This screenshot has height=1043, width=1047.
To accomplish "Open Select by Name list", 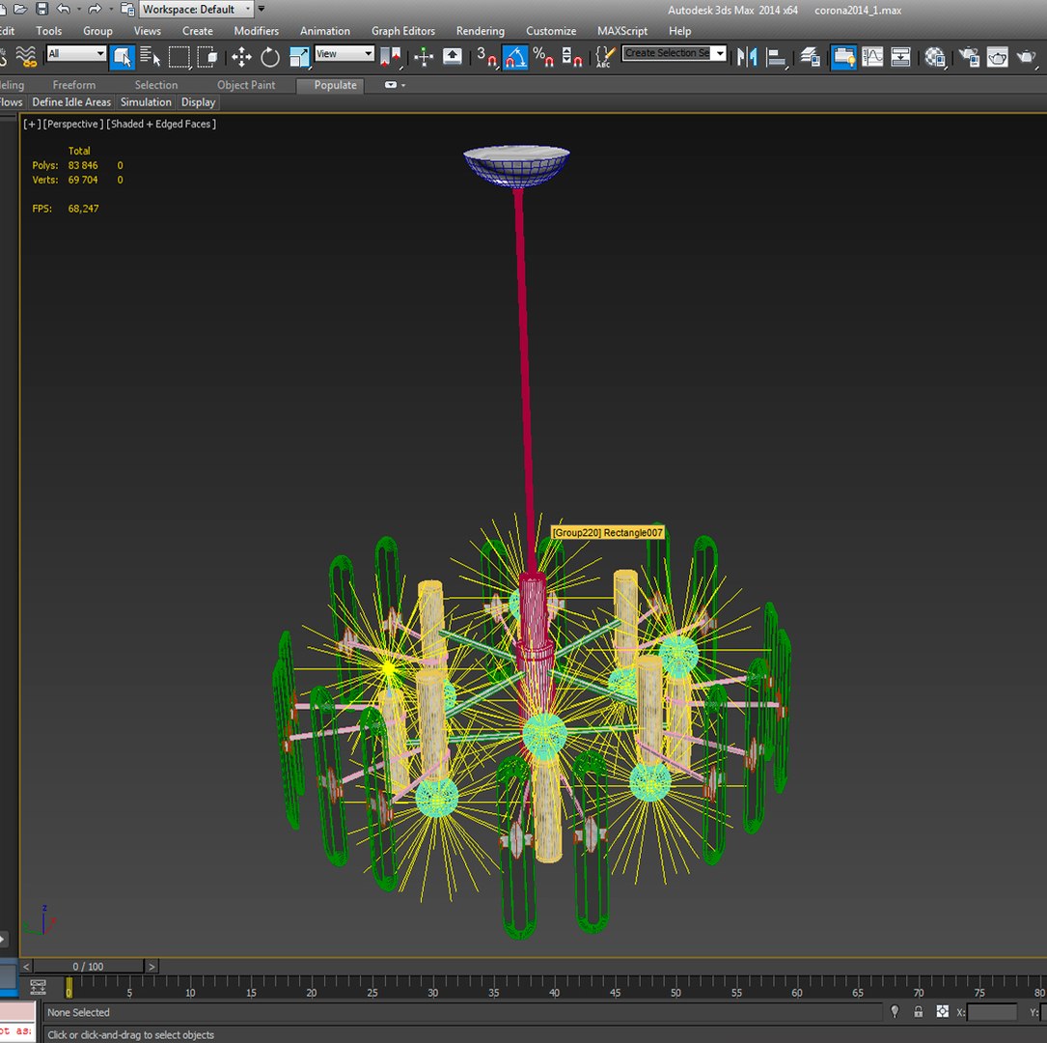I will coord(151,57).
